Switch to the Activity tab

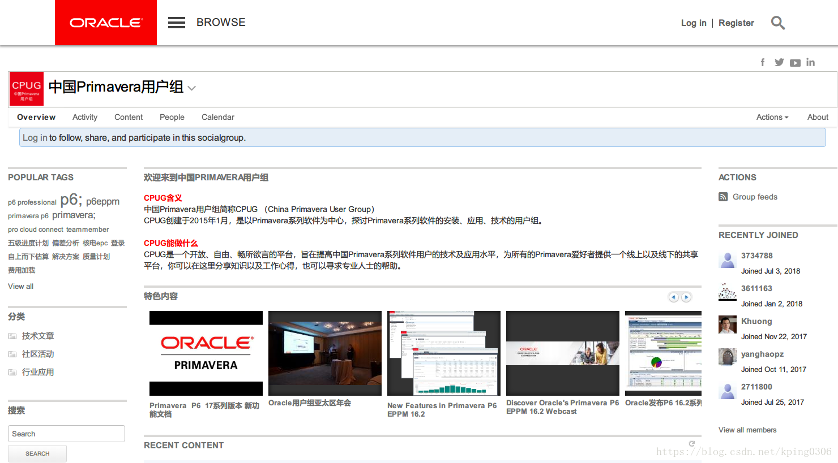click(x=85, y=117)
